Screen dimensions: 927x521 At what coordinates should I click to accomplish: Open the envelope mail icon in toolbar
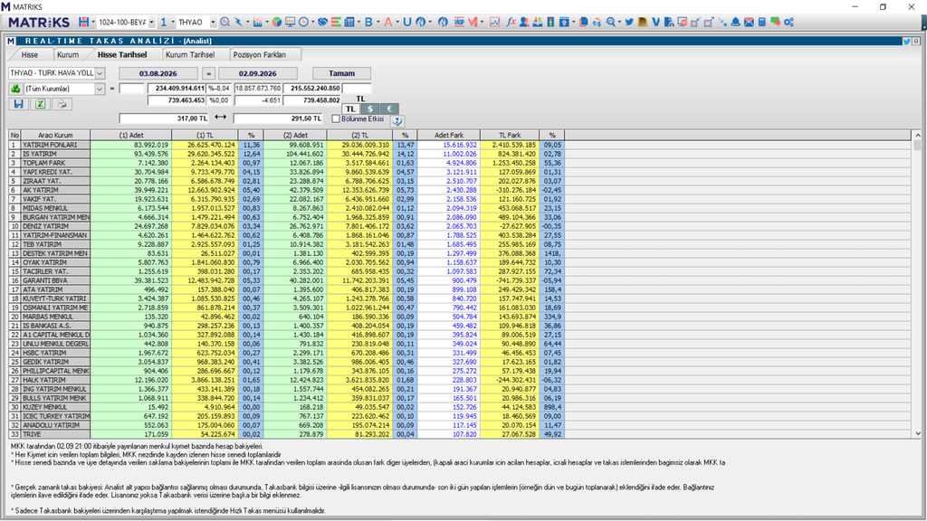point(749,22)
